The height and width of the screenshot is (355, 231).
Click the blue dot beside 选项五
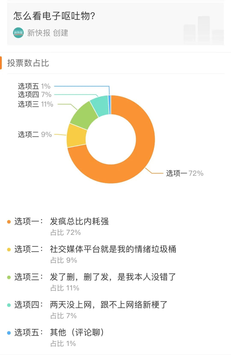pyautogui.click(x=9, y=333)
